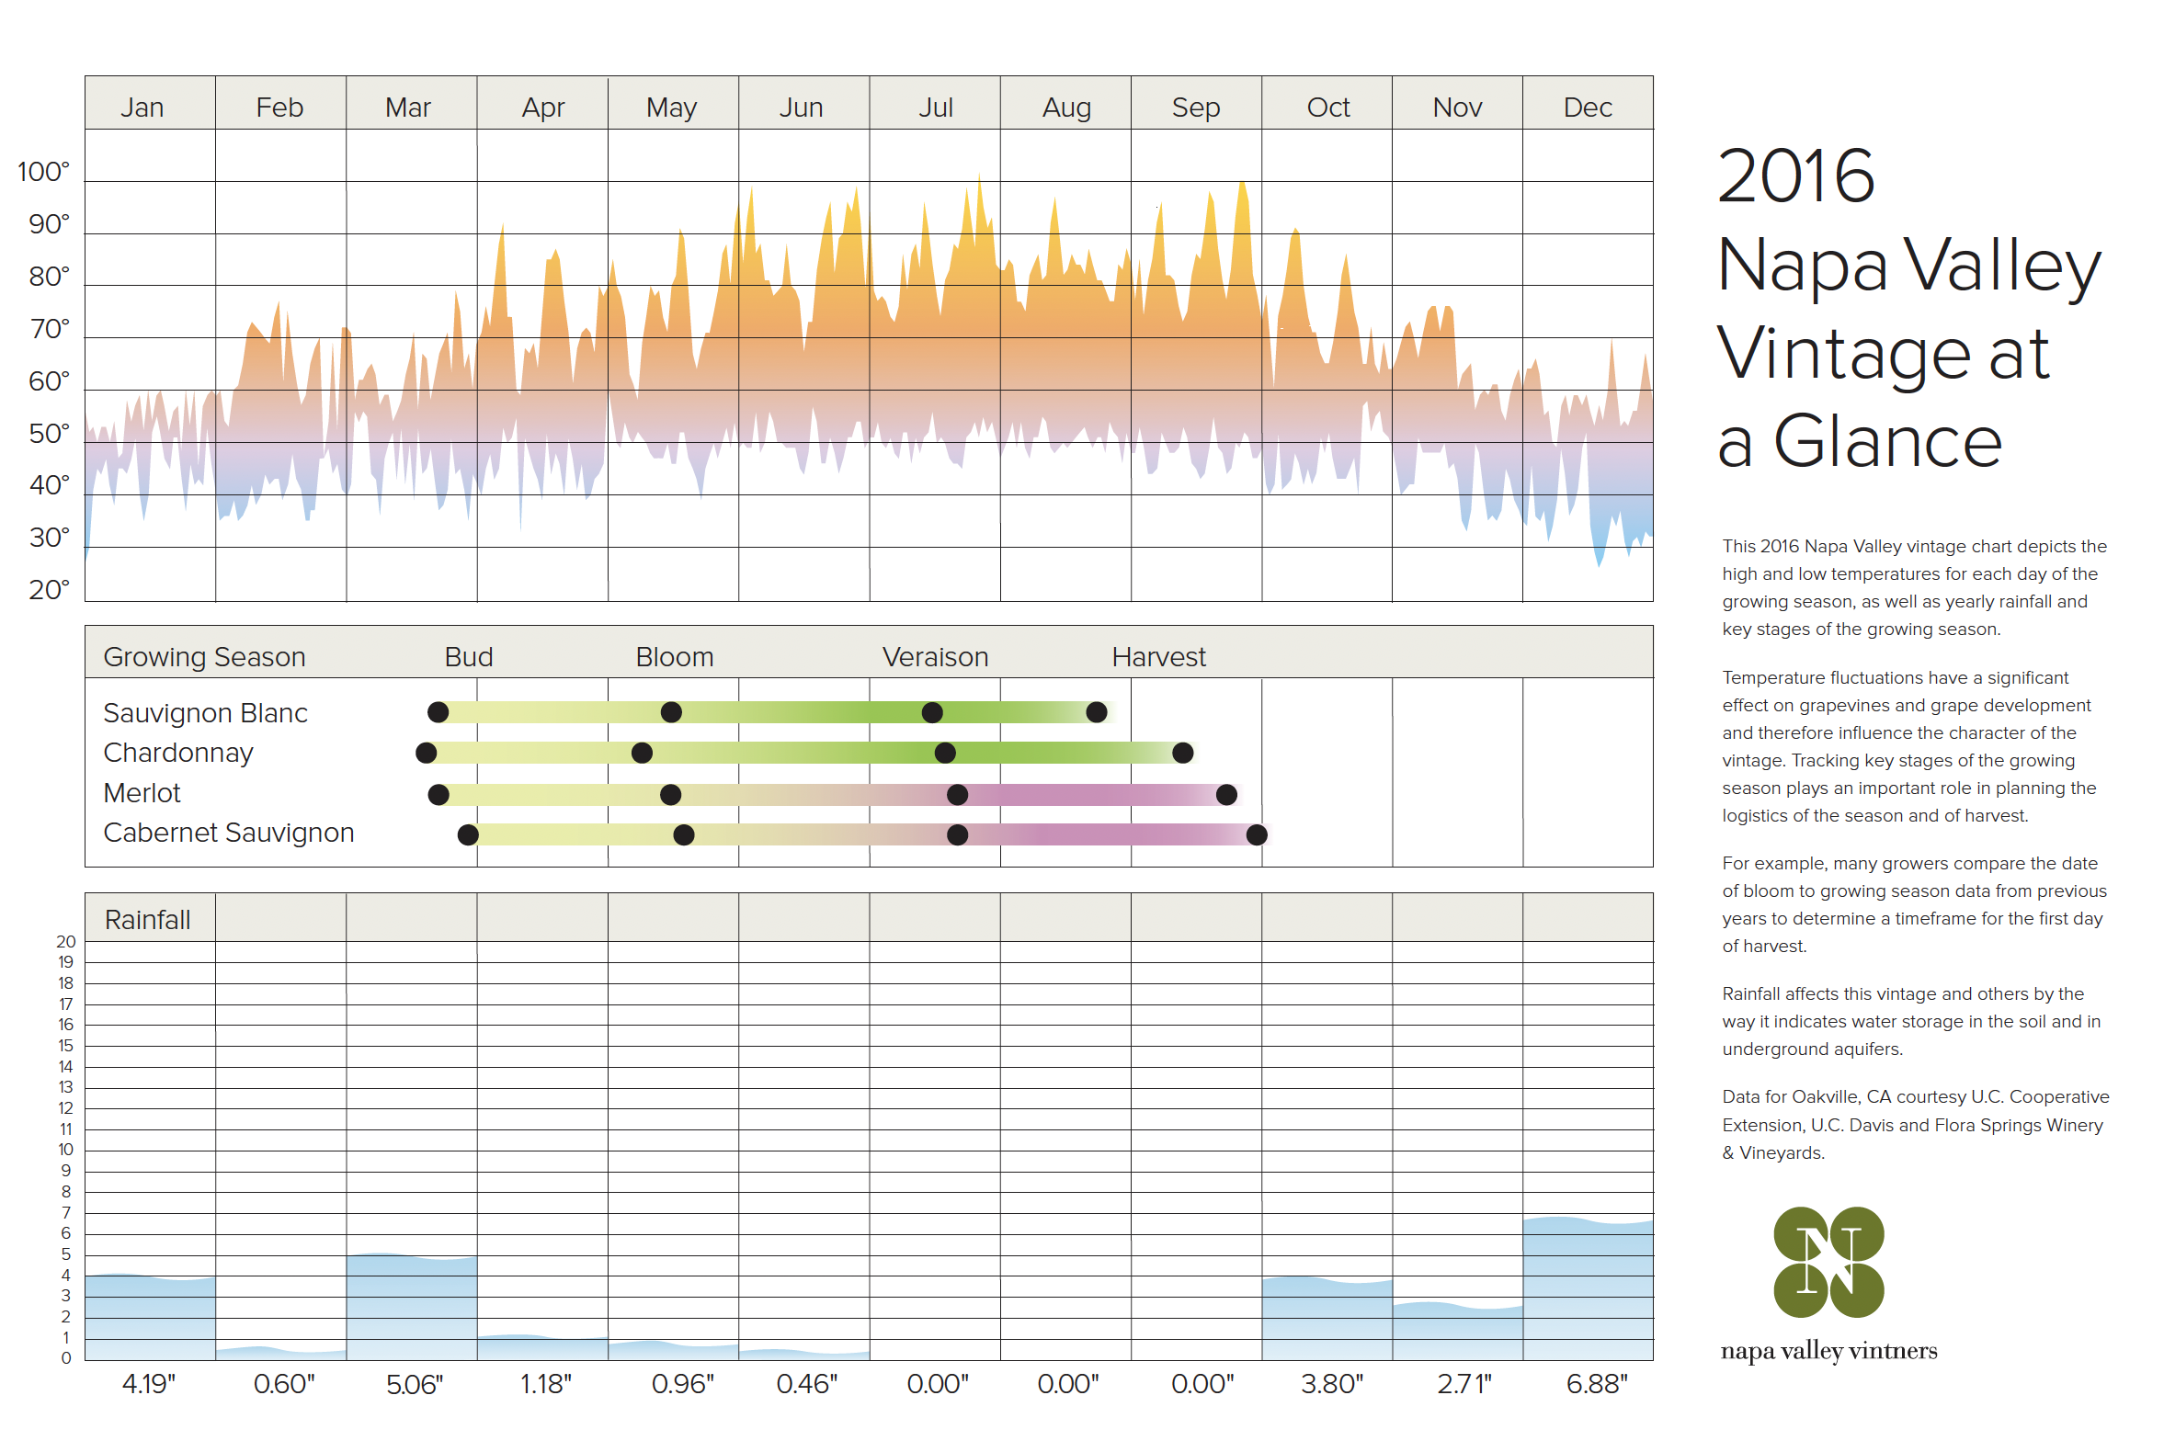Viewport: 2164px width, 1452px height.
Task: Click the Growing Season header label
Action: (204, 656)
